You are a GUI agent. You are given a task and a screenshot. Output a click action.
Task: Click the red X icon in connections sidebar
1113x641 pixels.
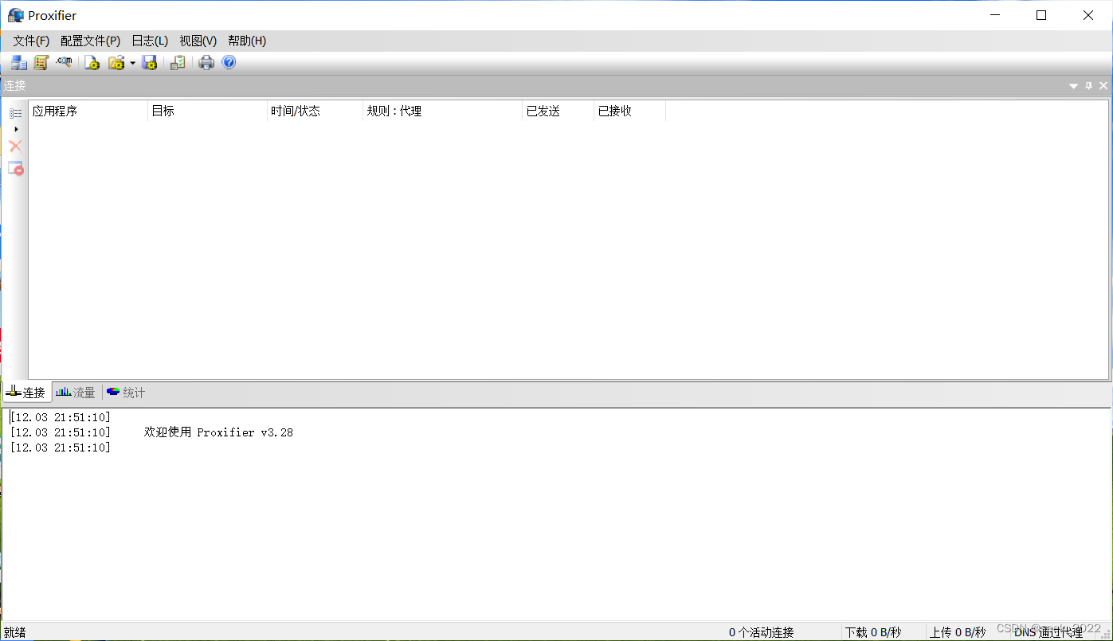point(15,146)
